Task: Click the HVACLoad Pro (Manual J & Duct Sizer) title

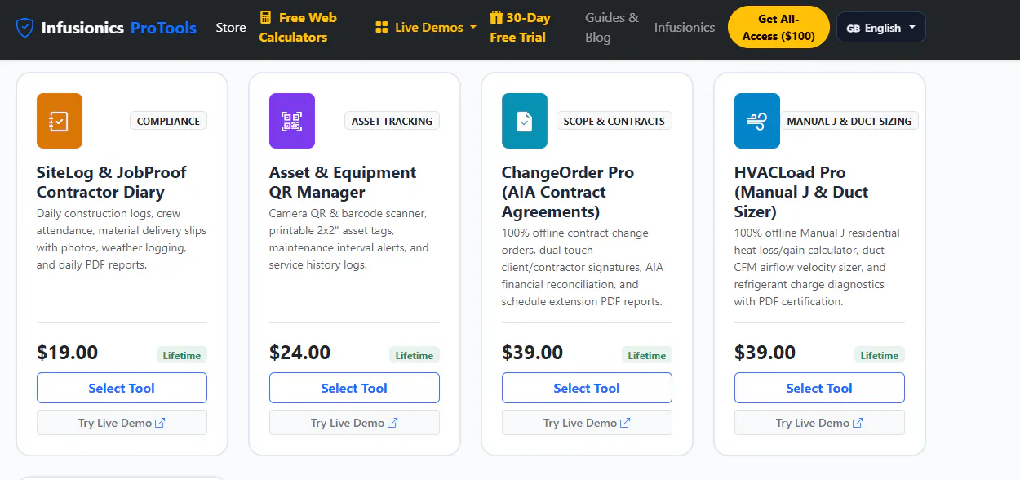Action: [x=801, y=192]
